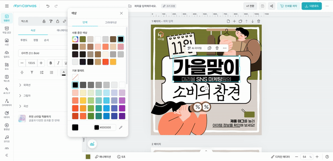Select the 속성 tab
This screenshot has width=333, height=161.
(33, 30)
